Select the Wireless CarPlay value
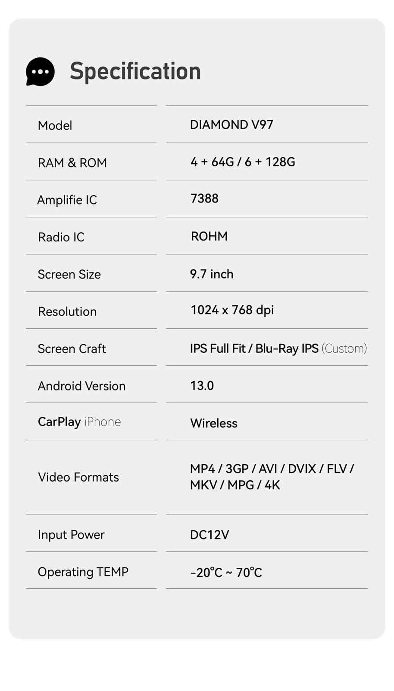 214,423
